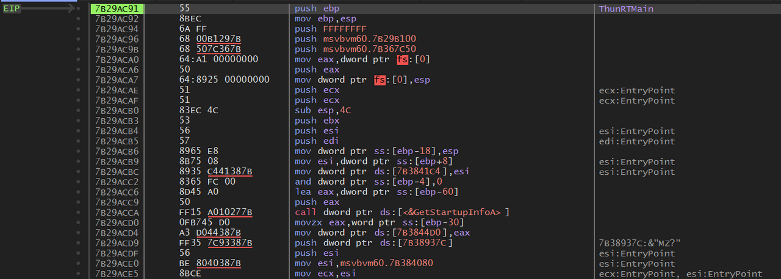Toggle breakpoint dot beside address 7B29ACCA

tap(78, 213)
